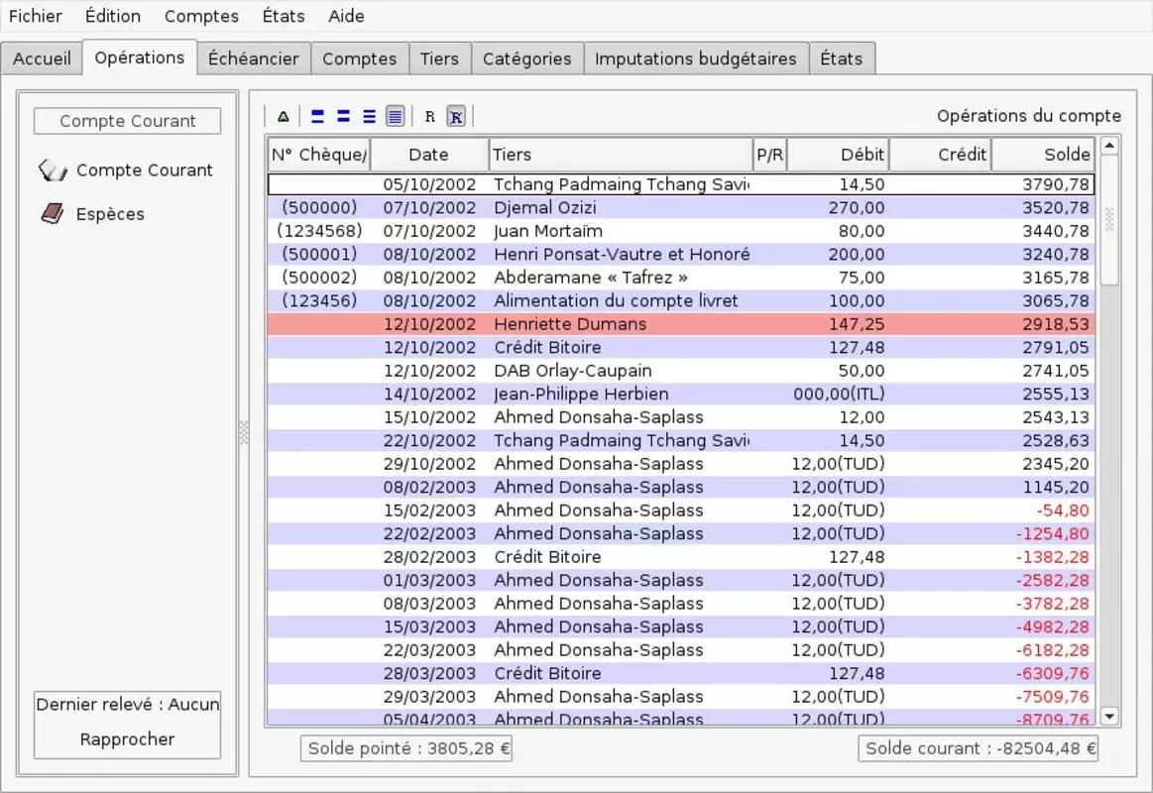
Task: Switch to the Échéancier tab
Action: point(254,58)
